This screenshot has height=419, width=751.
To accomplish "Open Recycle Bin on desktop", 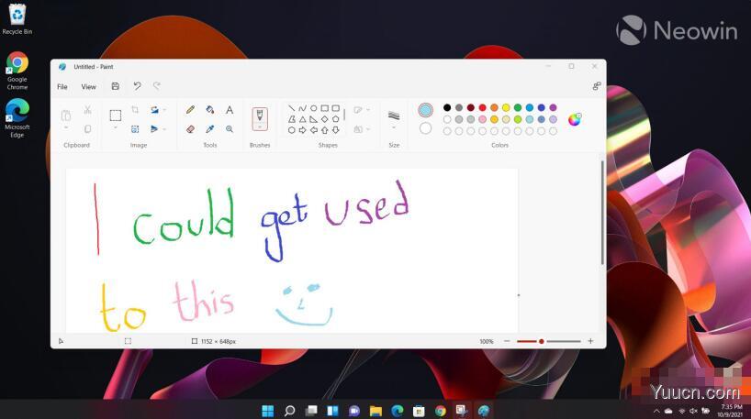I will tap(17, 19).
